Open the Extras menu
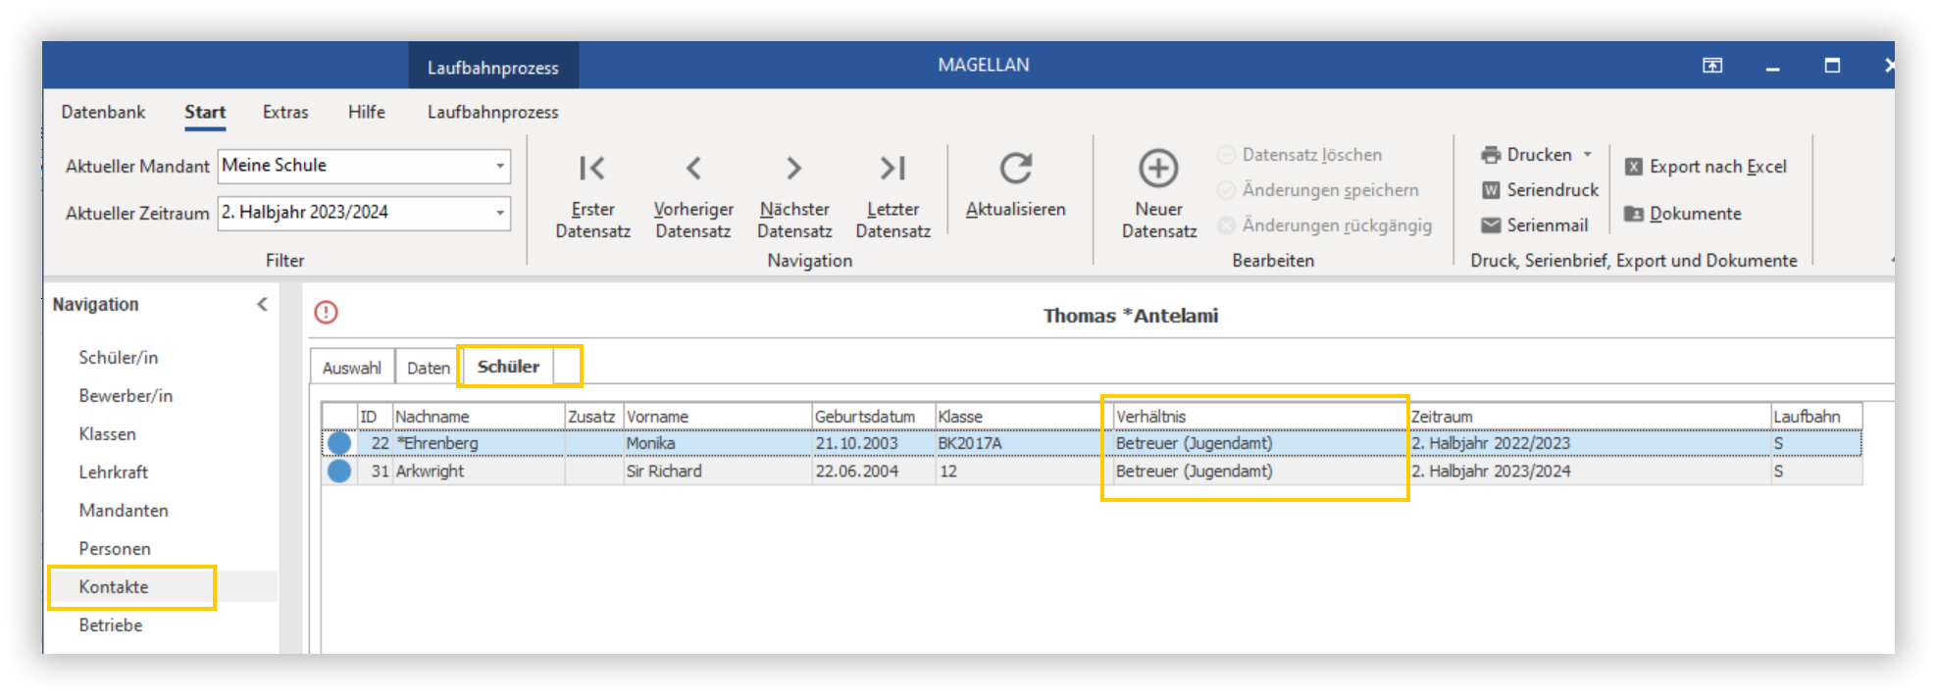This screenshot has height=695, width=1936. 285,113
